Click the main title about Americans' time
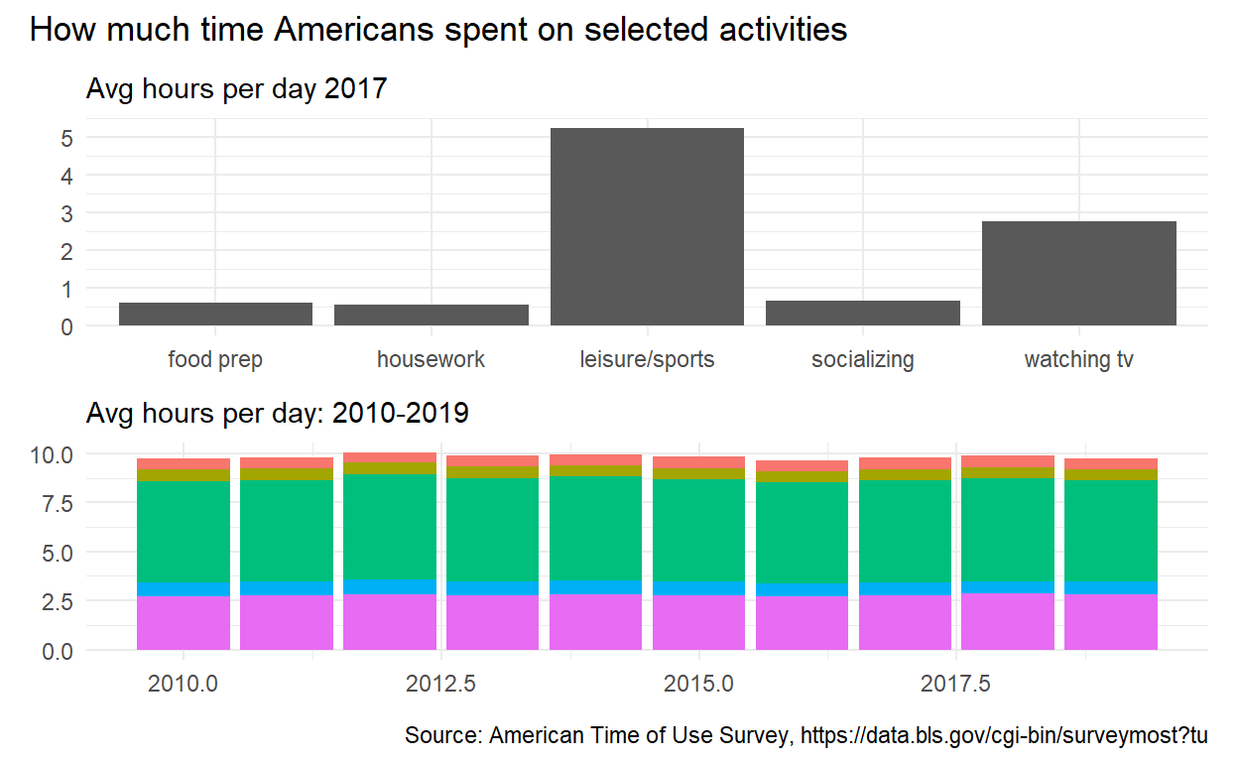 tap(438, 30)
